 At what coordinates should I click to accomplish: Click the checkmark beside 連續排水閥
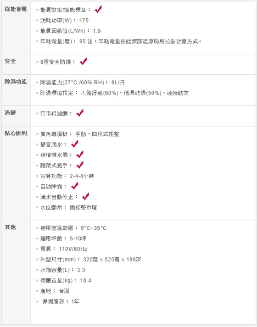[80, 154]
